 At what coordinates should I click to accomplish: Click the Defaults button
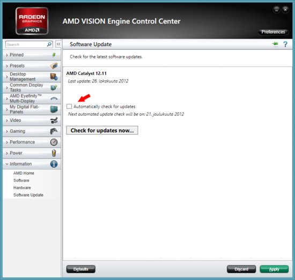tap(80, 269)
